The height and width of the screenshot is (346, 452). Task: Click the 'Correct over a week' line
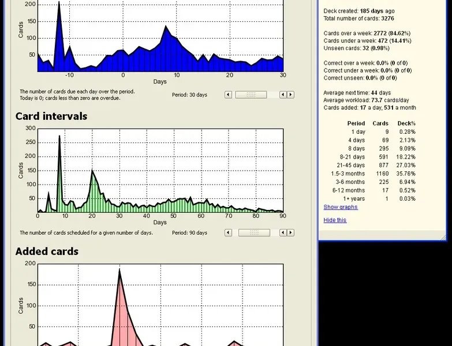pyautogui.click(x=365, y=63)
